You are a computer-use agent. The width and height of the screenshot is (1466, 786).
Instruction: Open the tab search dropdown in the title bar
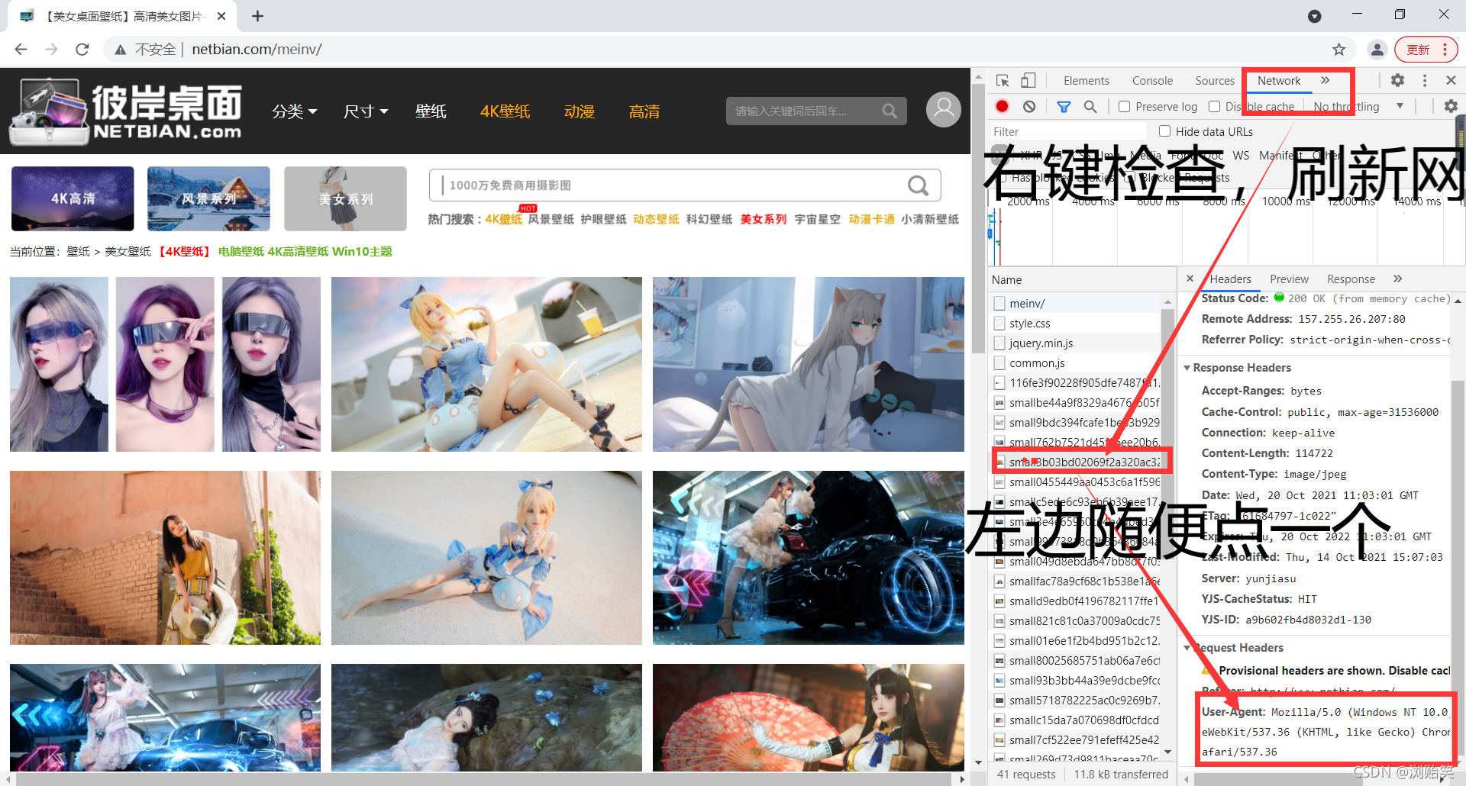1314,16
